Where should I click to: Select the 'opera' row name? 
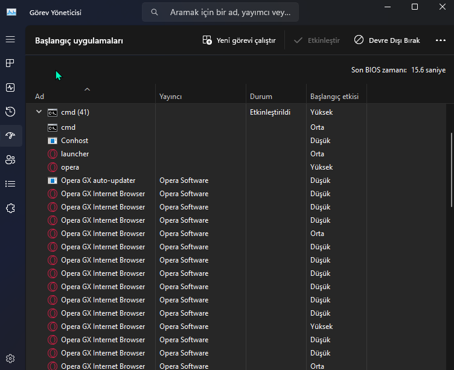[70, 167]
